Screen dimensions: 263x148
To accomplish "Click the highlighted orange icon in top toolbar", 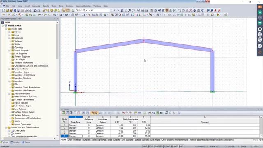I will pos(167,10).
